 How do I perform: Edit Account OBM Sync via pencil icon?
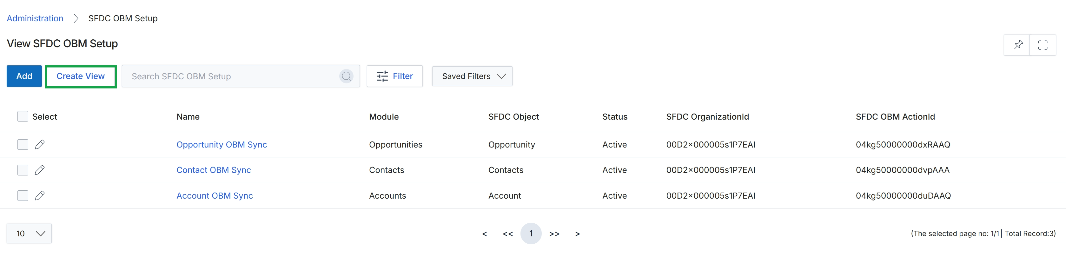(x=40, y=195)
